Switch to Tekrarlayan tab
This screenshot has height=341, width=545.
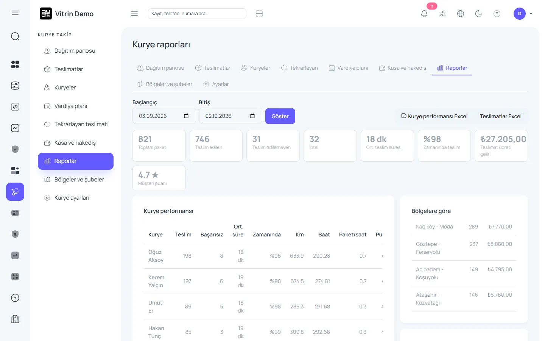tap(299, 68)
